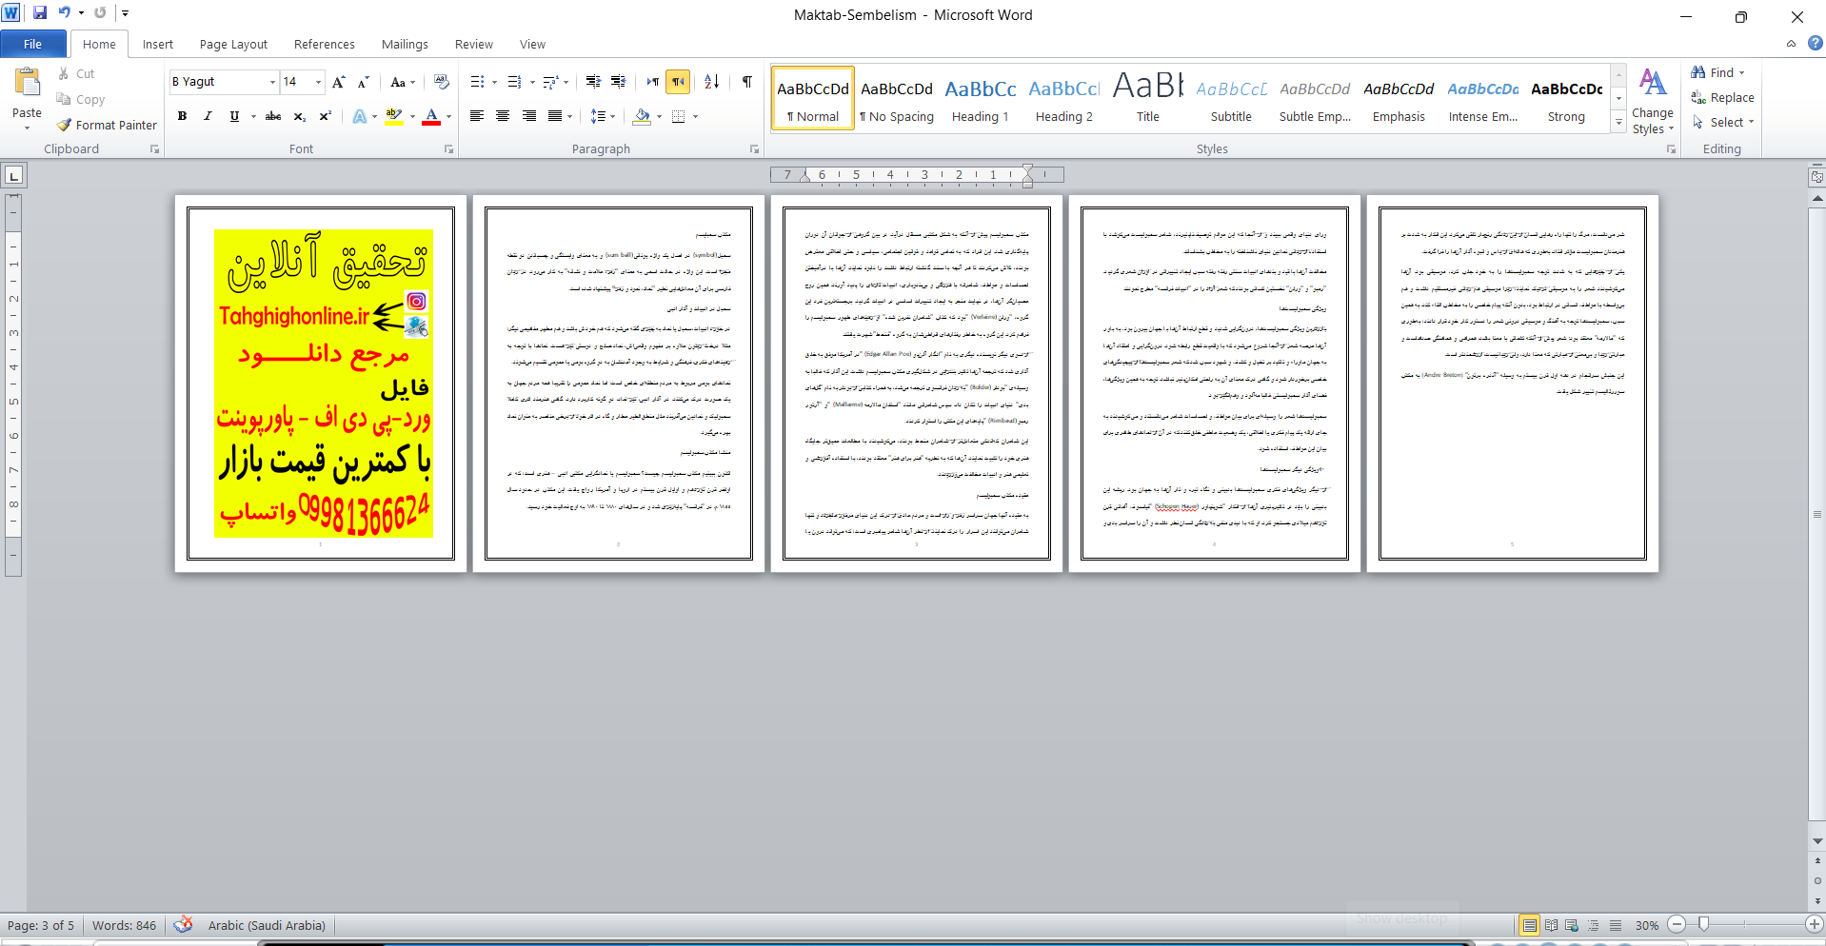Apply the red font color swatch
This screenshot has height=946, width=1826.
(431, 116)
